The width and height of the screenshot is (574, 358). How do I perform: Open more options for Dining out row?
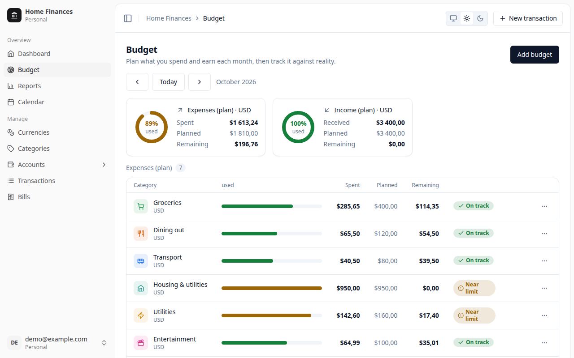[x=544, y=234]
